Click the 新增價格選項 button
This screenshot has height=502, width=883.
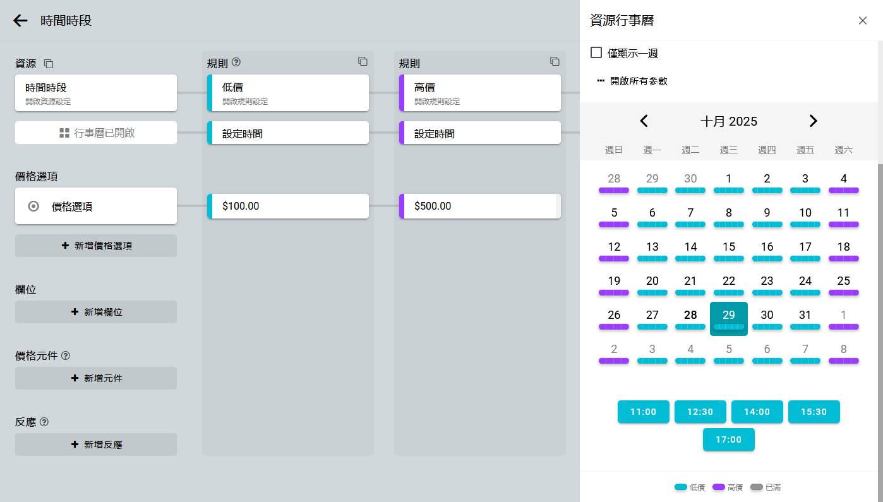(x=96, y=246)
